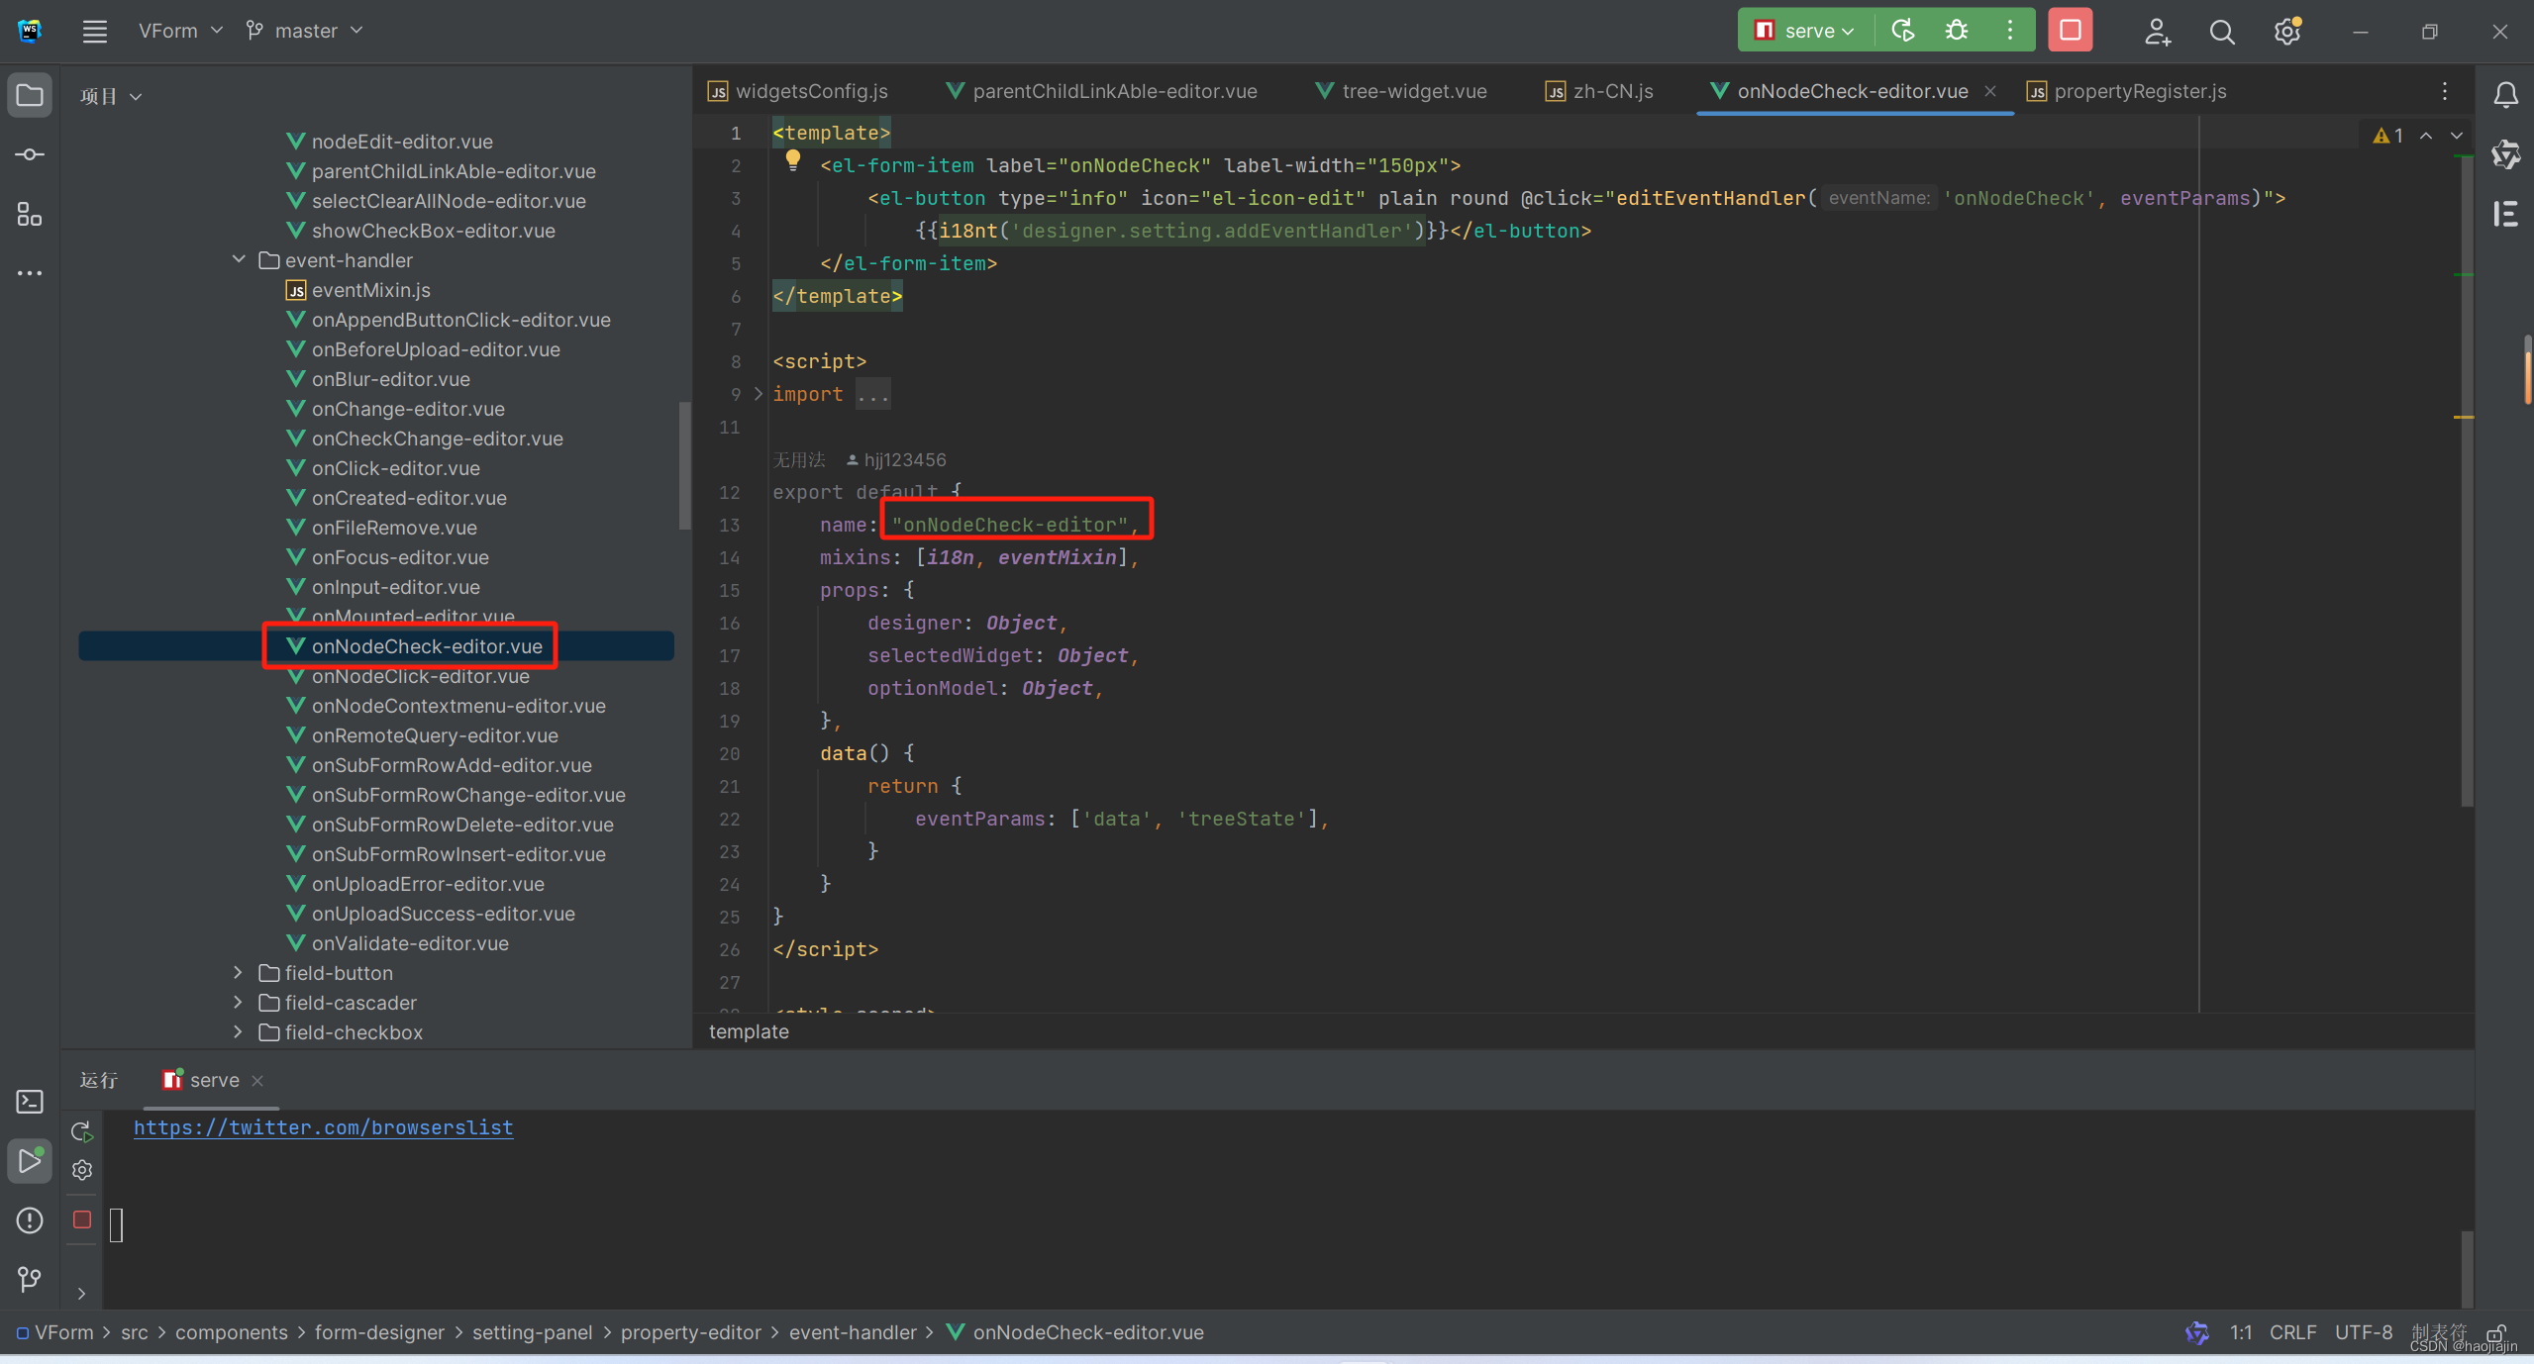This screenshot has height=1364, width=2534.
Task: Collapse the event-handler folder
Action: (239, 259)
